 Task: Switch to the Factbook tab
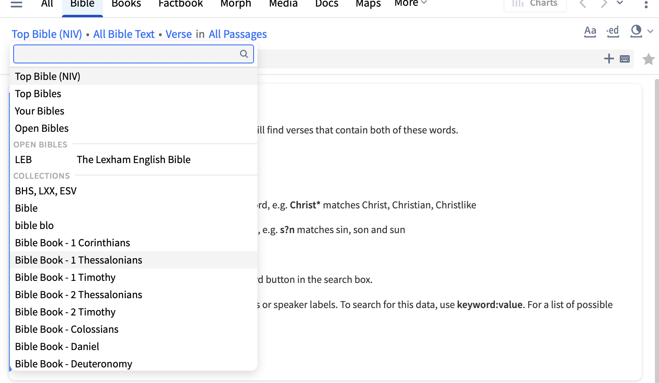[x=181, y=4]
